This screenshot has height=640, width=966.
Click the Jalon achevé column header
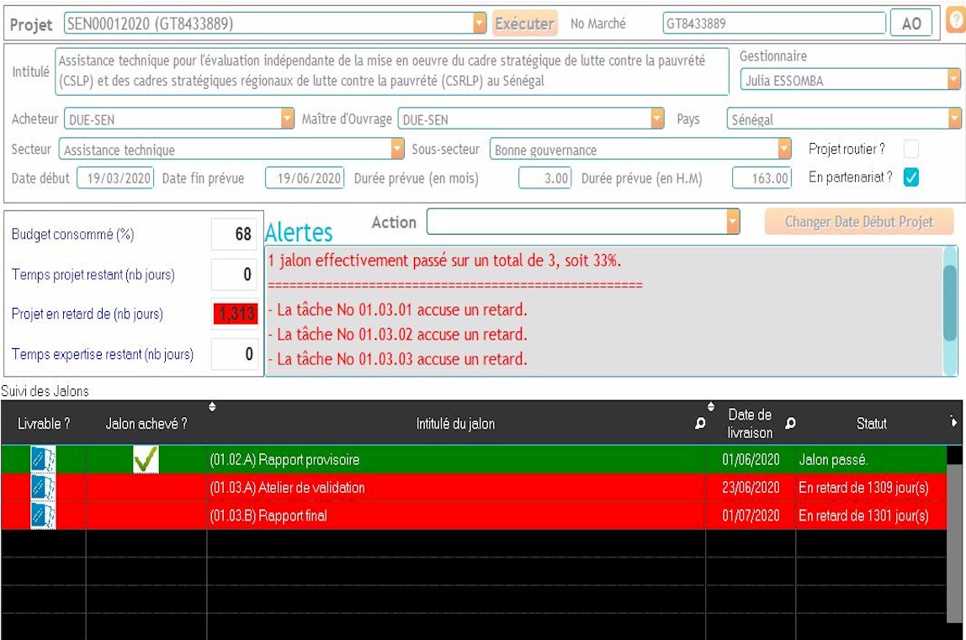pos(146,424)
